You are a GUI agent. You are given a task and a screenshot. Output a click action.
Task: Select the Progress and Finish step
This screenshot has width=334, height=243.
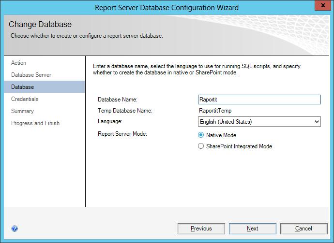(x=35, y=123)
